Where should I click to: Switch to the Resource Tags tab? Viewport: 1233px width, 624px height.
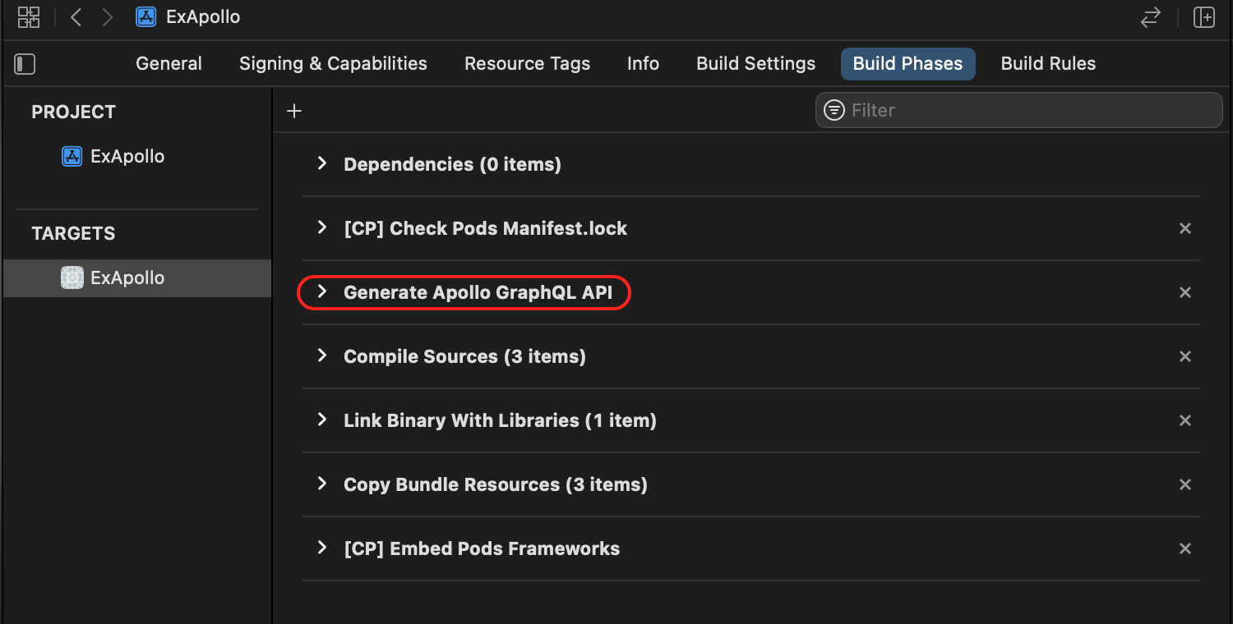(527, 64)
